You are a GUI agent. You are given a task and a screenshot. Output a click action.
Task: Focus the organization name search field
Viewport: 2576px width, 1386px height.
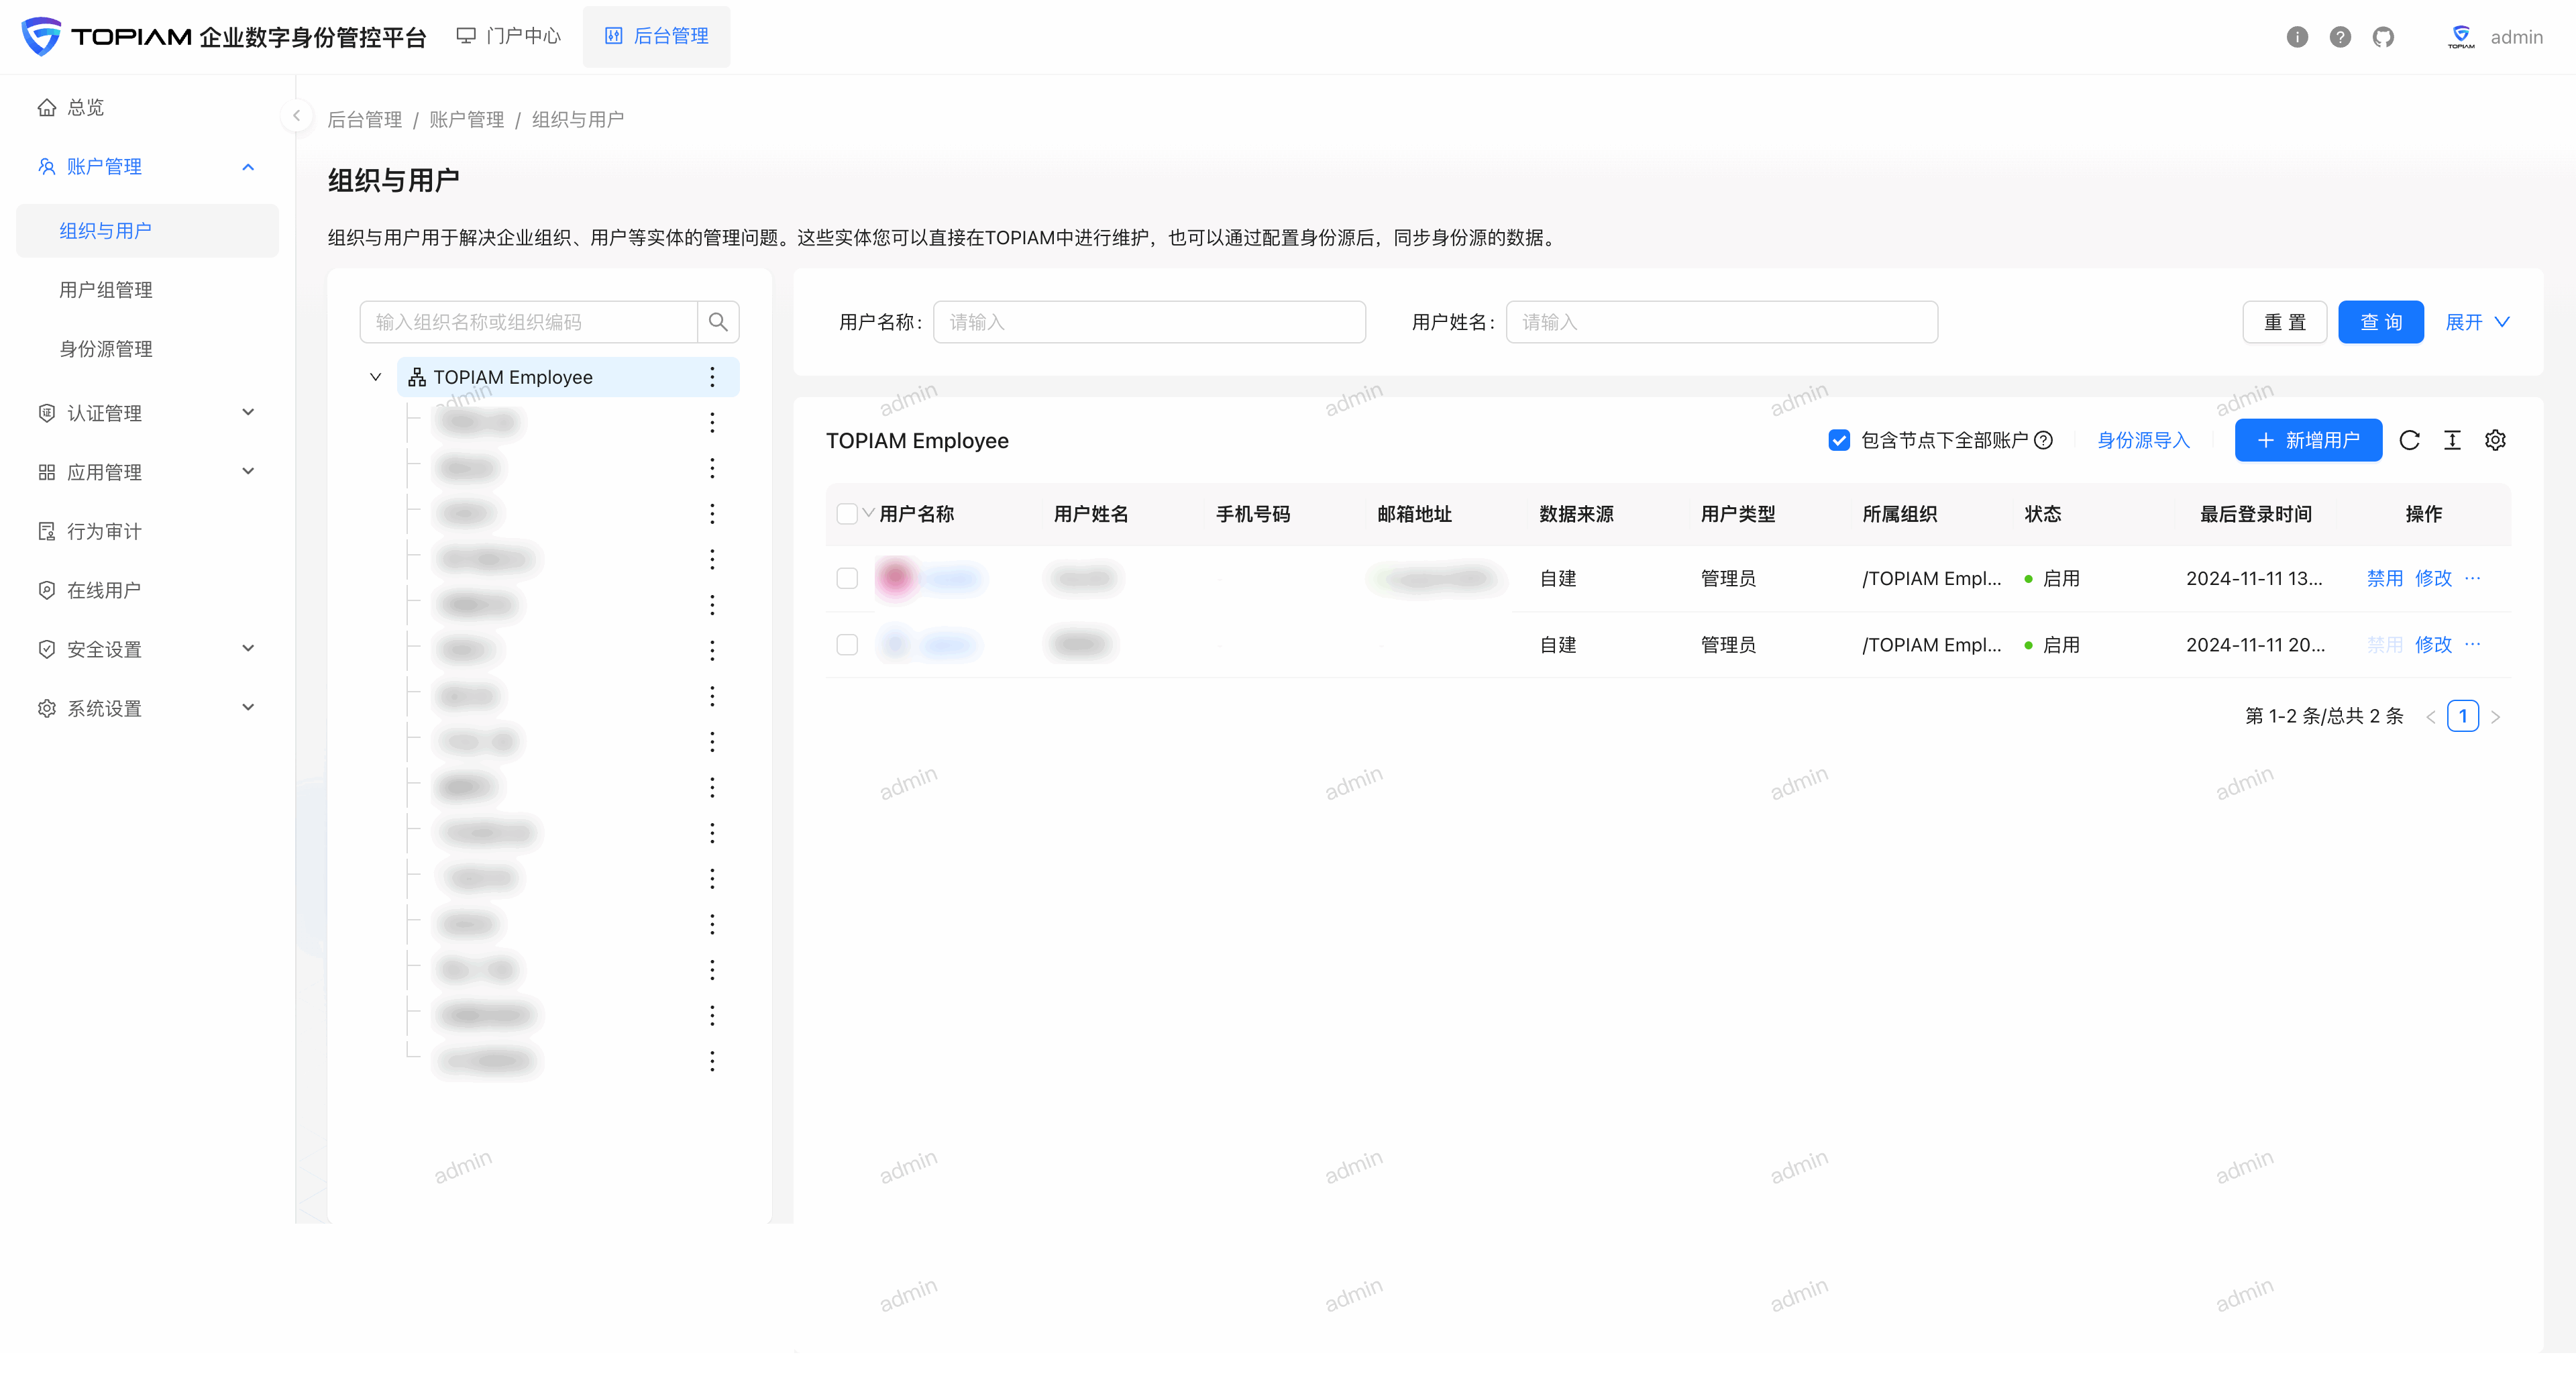(x=529, y=322)
